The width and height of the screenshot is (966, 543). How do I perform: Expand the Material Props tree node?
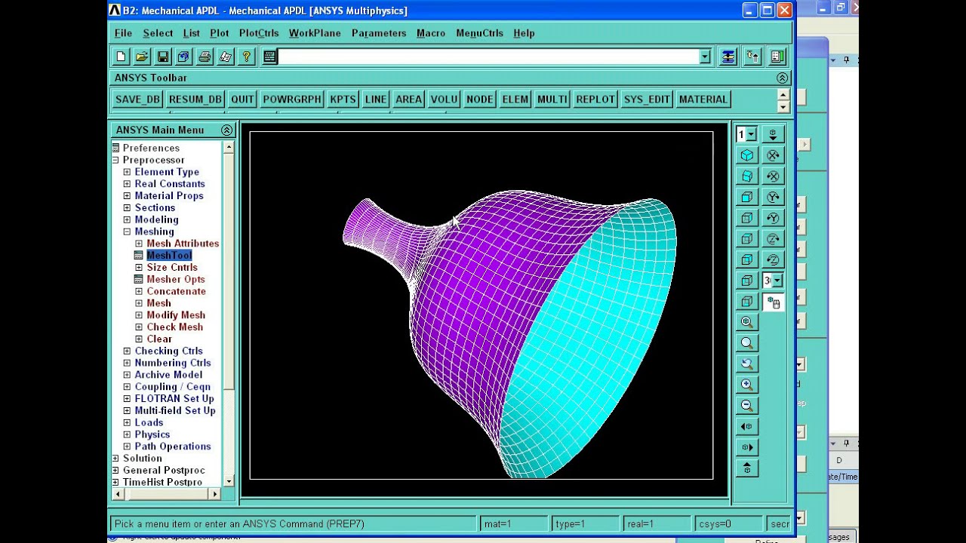tap(127, 196)
